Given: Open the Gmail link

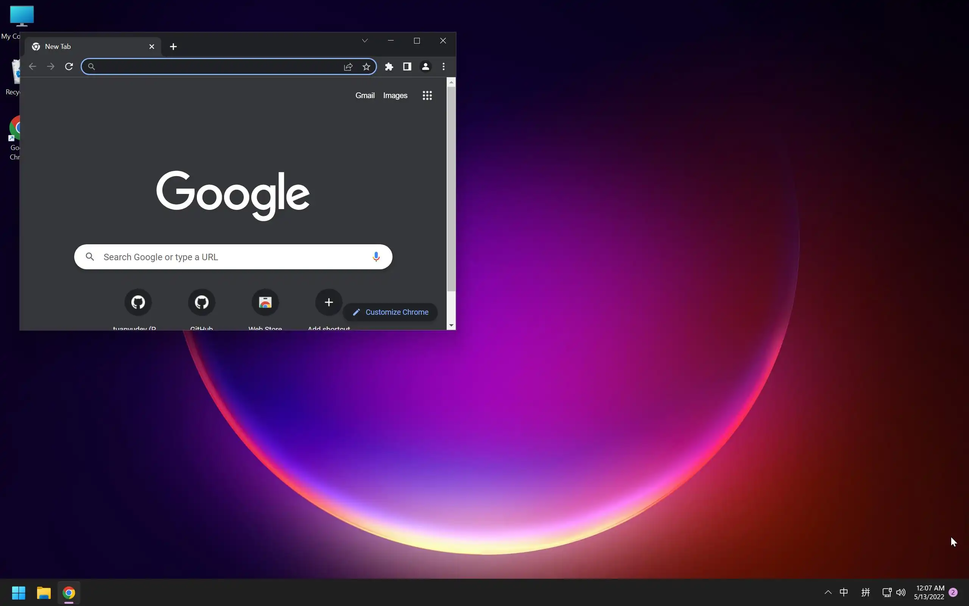Looking at the screenshot, I should pos(365,95).
